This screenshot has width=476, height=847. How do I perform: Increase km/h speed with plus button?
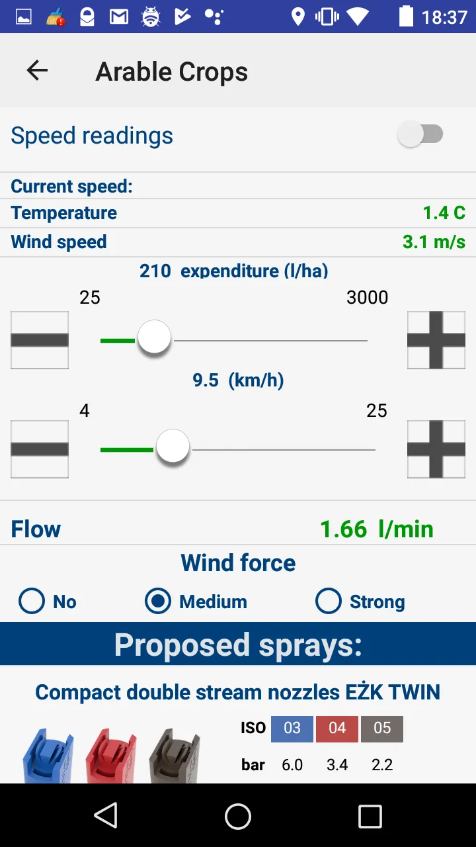pyautogui.click(x=436, y=449)
